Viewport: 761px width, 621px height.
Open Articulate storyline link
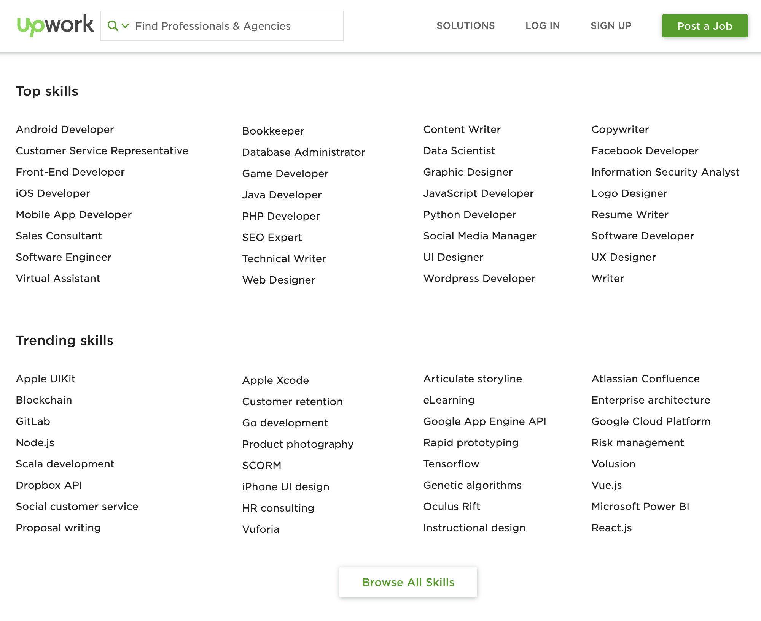(x=473, y=379)
